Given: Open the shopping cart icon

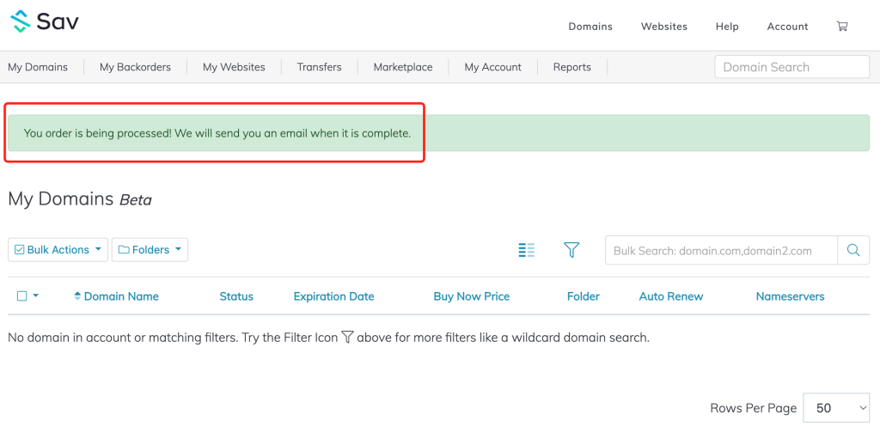Looking at the screenshot, I should (842, 27).
